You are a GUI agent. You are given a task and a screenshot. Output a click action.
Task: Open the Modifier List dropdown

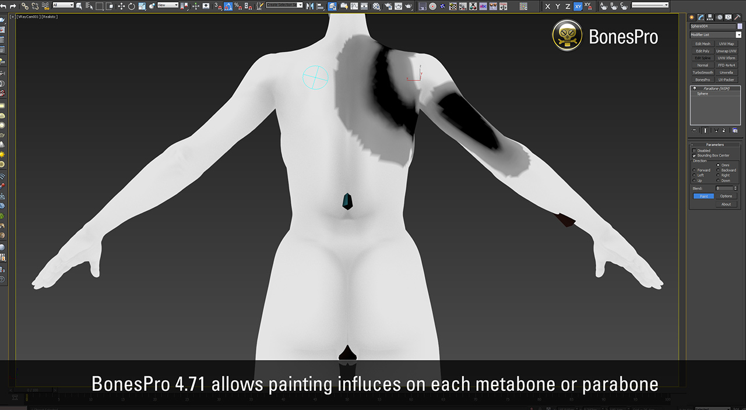[715, 35]
